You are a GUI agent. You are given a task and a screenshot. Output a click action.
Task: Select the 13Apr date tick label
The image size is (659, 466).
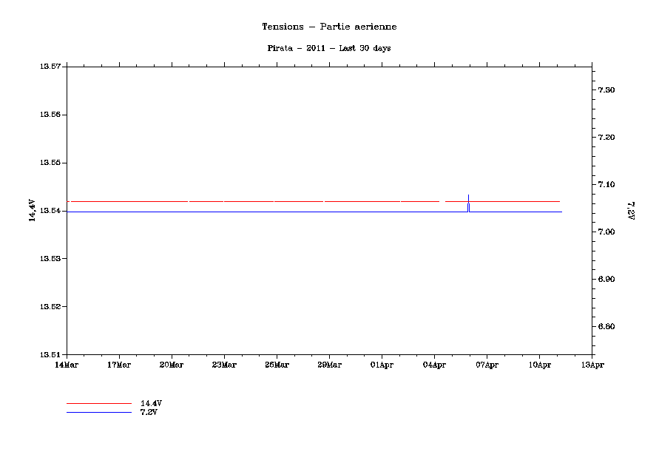(x=592, y=365)
